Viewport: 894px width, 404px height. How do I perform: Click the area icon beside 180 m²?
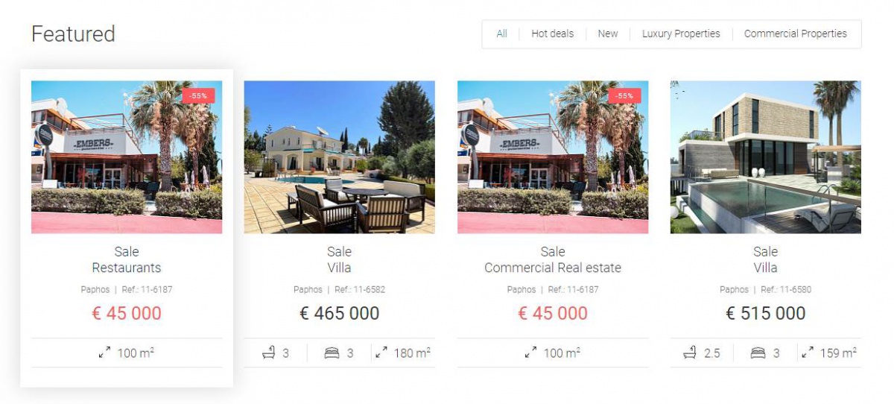(x=381, y=353)
